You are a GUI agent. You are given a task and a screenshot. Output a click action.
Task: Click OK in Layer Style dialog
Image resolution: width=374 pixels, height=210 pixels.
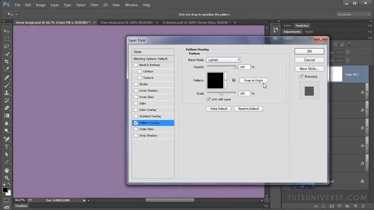[309, 51]
